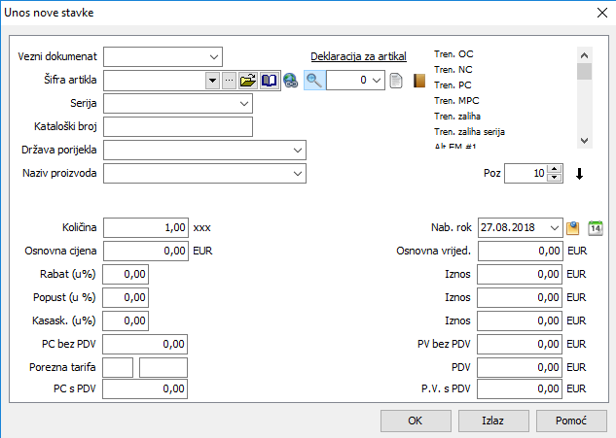Open the Nab. rok date picker dropdown
Viewport: 616px width, 438px height.
[554, 228]
